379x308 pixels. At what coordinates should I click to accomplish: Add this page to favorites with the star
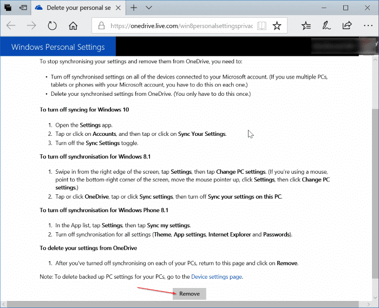click(x=277, y=25)
